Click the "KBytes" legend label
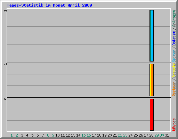This screenshot has width=178, height=139. point(174,125)
